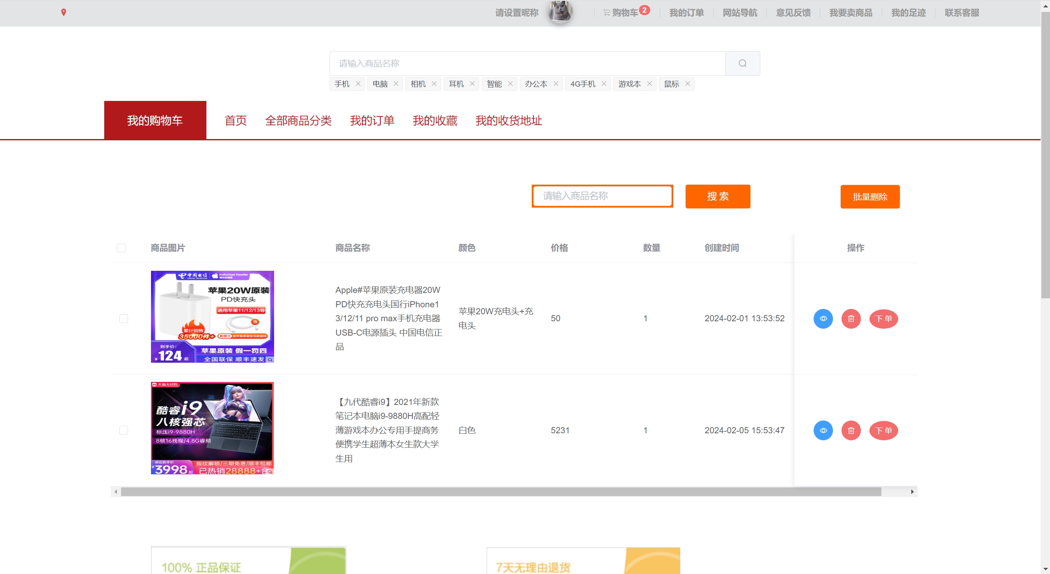Image resolution: width=1050 pixels, height=574 pixels.
Task: Click the user avatar picture
Action: (x=560, y=12)
